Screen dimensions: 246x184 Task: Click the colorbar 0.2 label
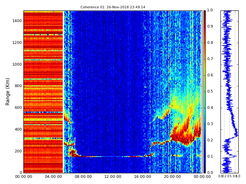[x=210, y=140]
